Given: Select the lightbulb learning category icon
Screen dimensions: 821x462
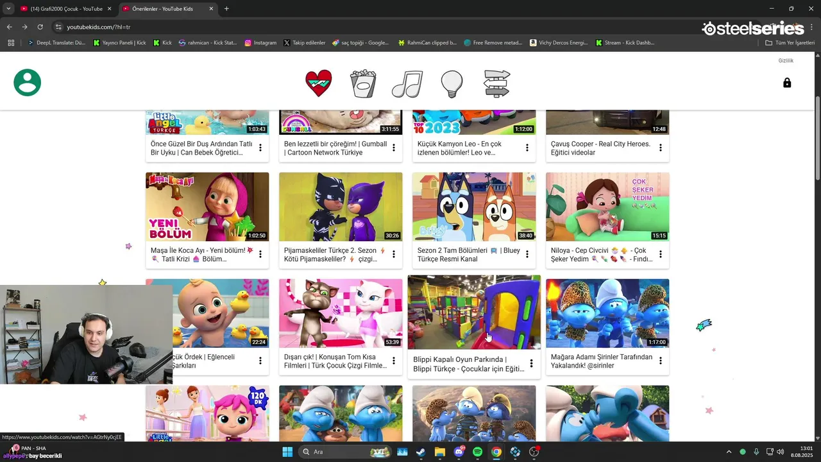Looking at the screenshot, I should (x=452, y=83).
